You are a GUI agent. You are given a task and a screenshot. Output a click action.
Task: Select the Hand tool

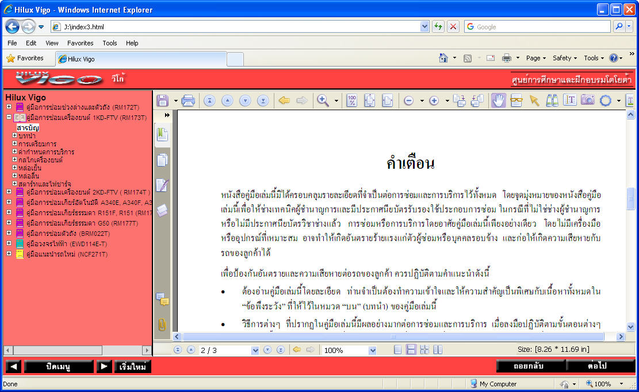[x=498, y=100]
